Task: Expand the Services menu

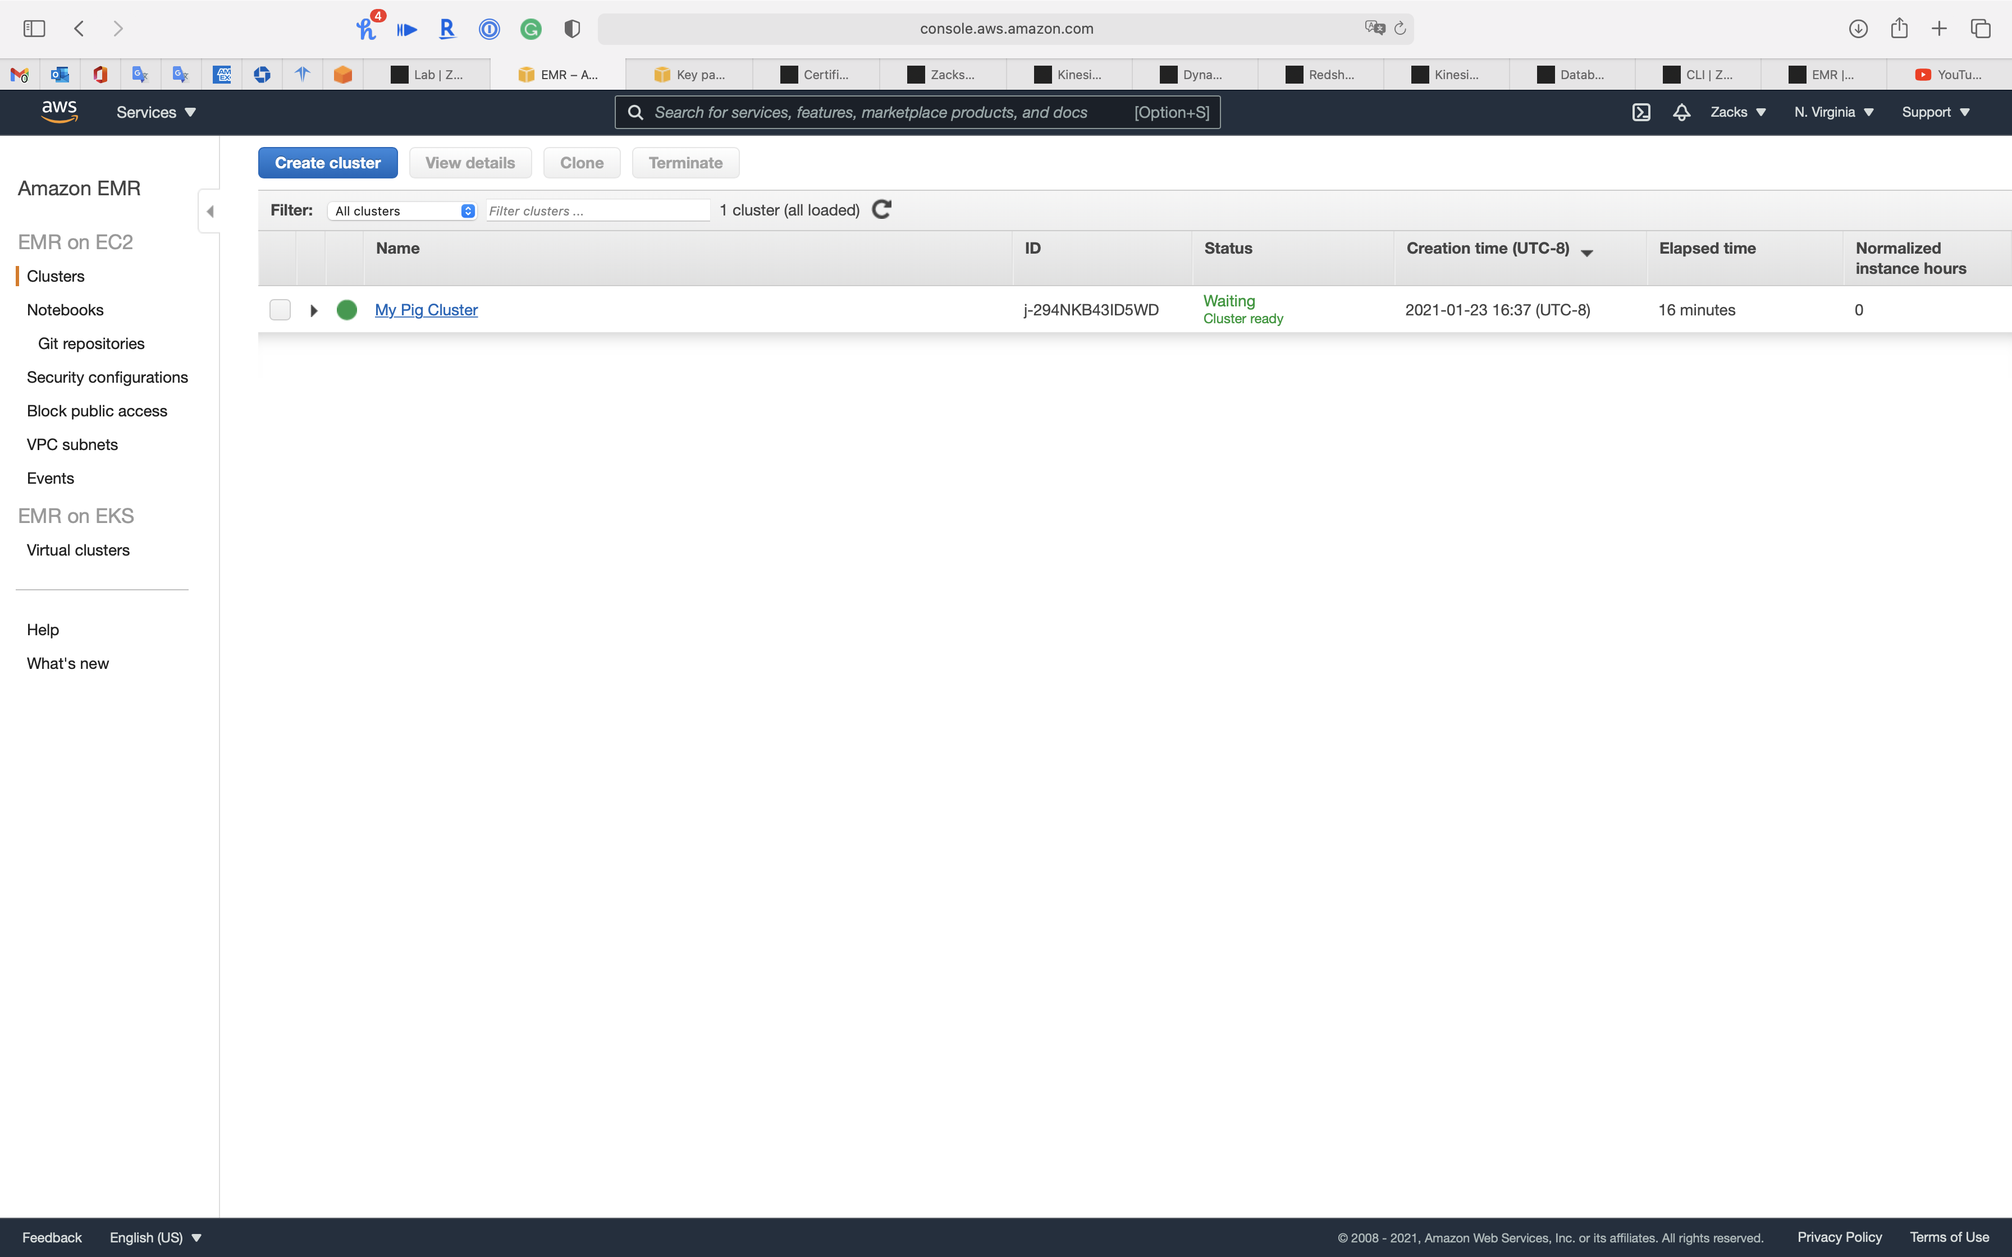Action: click(156, 112)
